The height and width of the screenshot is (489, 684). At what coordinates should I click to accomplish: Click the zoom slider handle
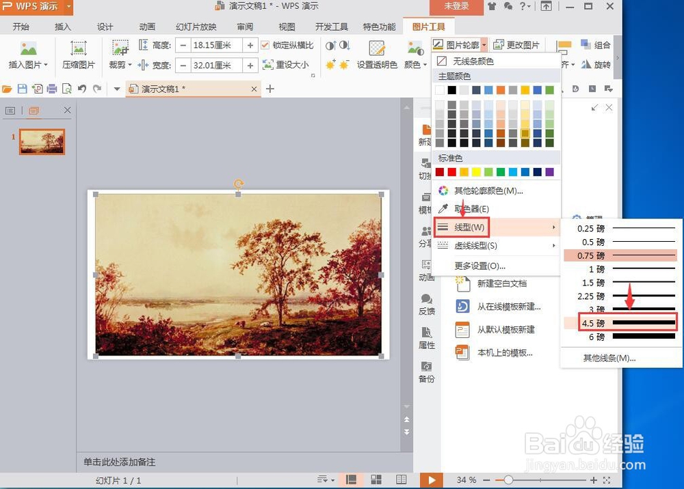click(508, 480)
